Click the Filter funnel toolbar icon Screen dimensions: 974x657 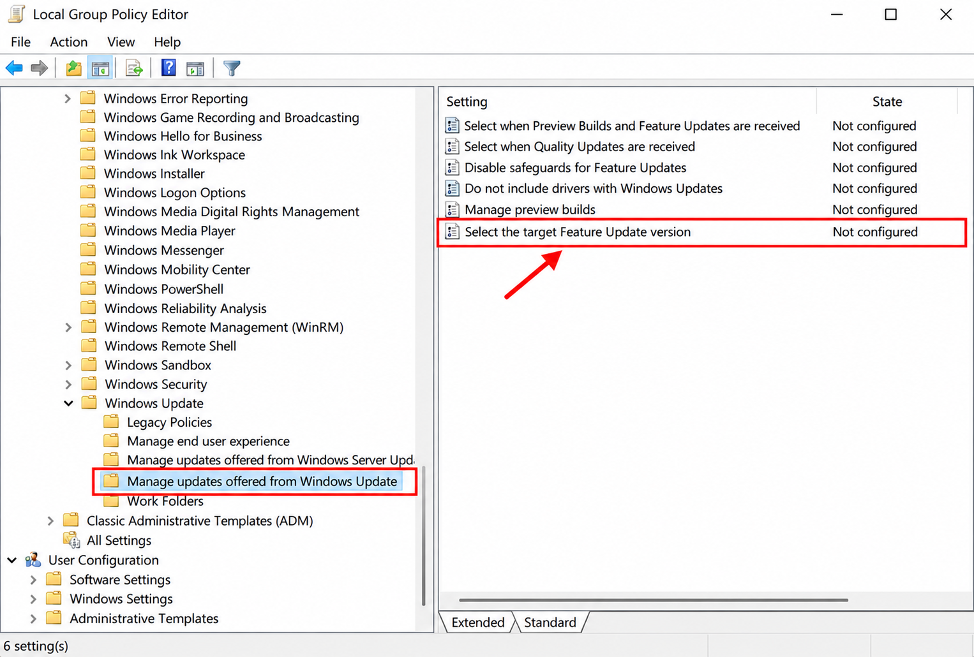[232, 68]
